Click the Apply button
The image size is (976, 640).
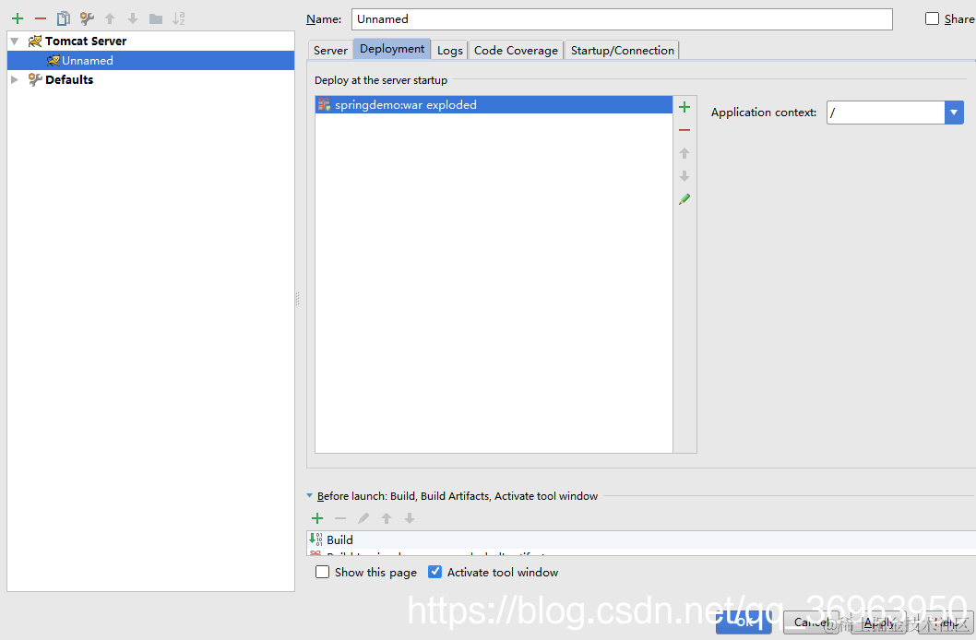coord(878,622)
